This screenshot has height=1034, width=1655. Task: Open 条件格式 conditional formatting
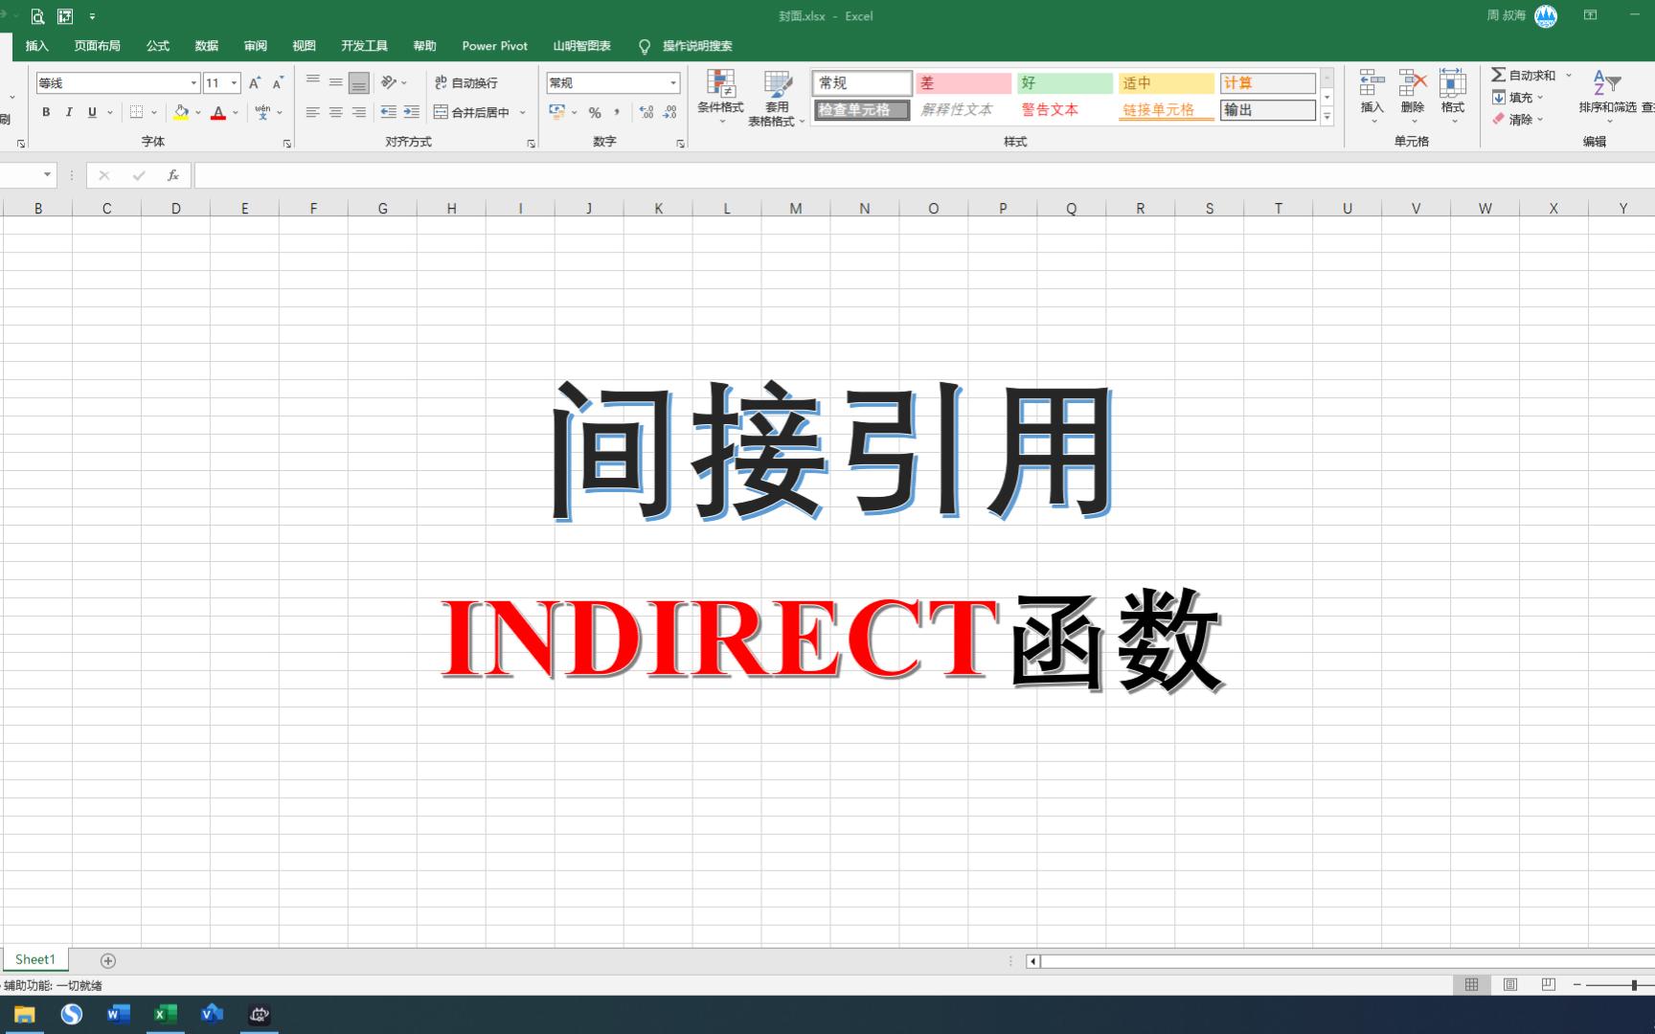coord(720,98)
